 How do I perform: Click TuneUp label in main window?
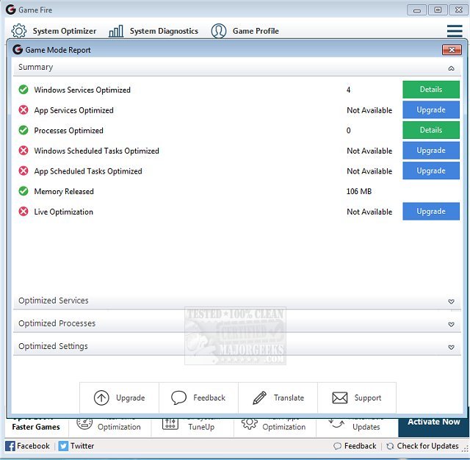click(x=201, y=427)
